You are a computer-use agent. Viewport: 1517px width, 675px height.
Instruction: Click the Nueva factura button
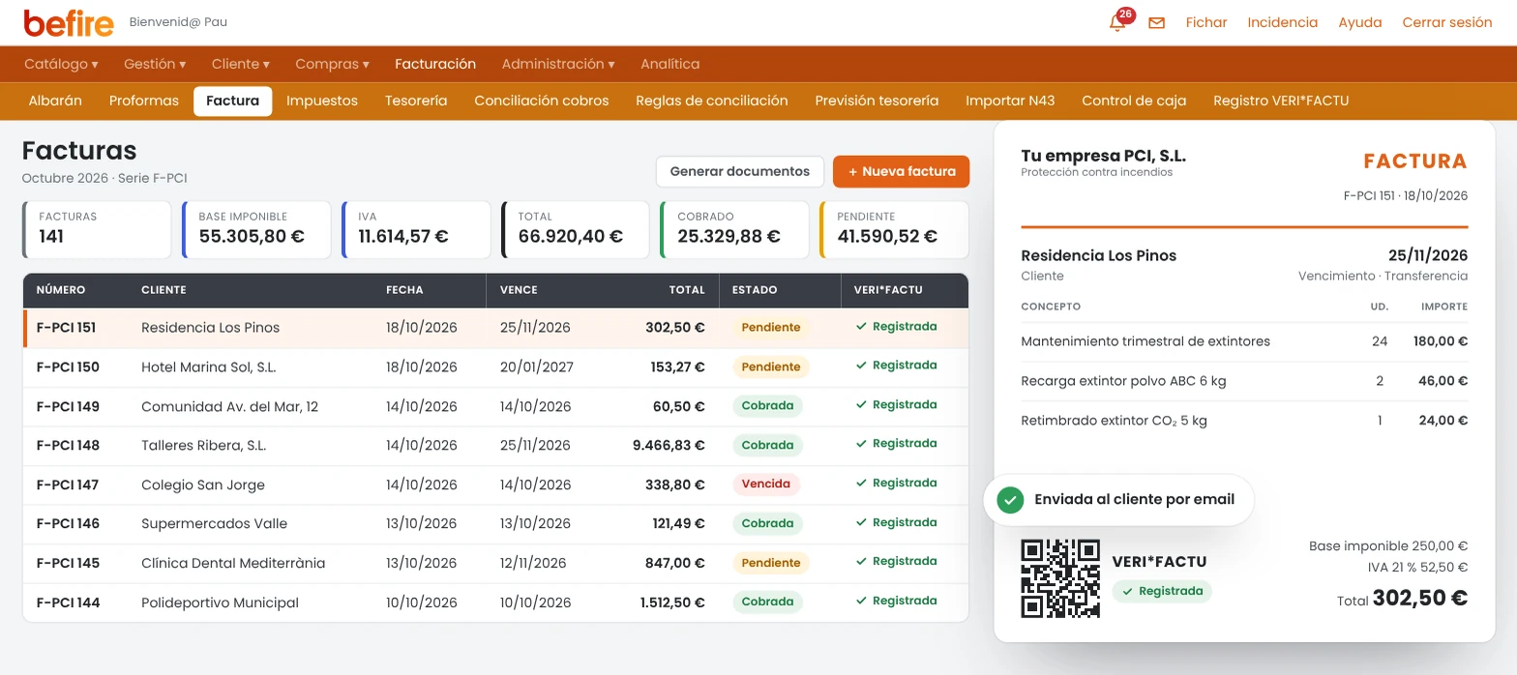[x=901, y=171]
